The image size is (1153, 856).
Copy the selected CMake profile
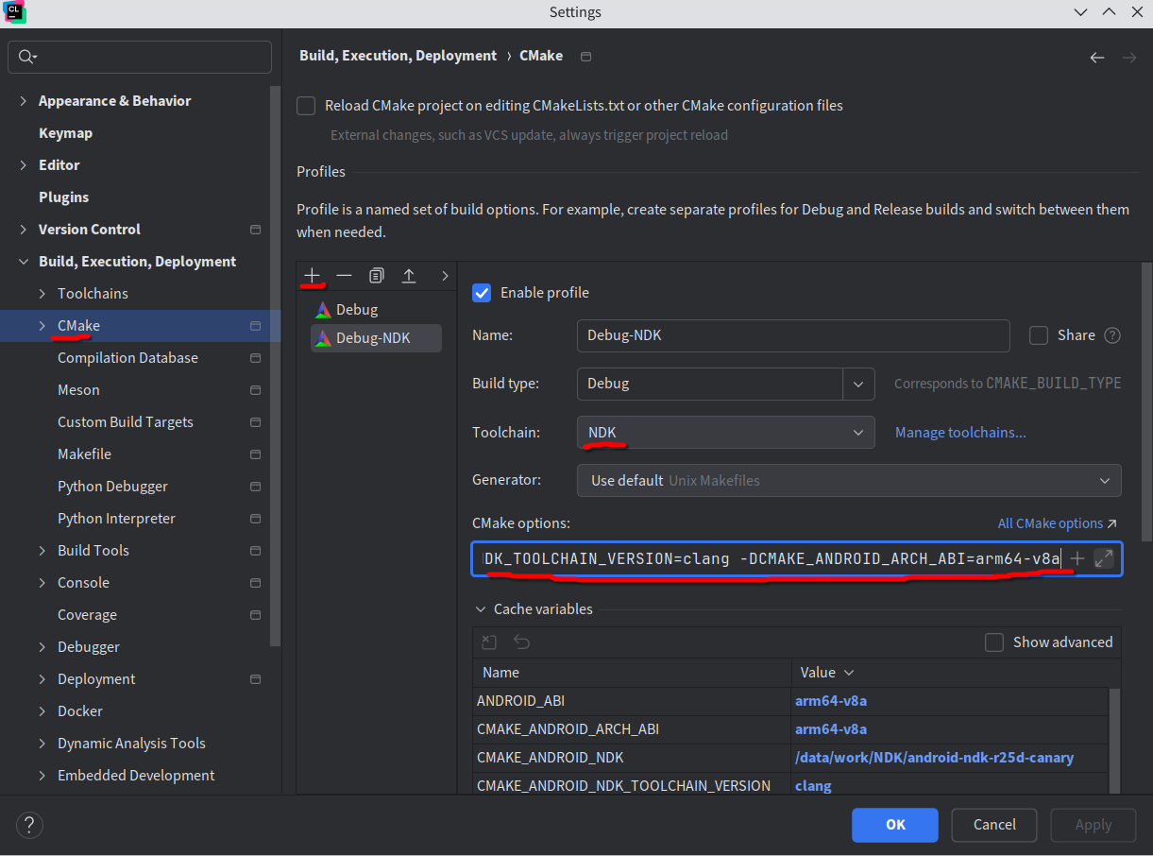(x=376, y=276)
